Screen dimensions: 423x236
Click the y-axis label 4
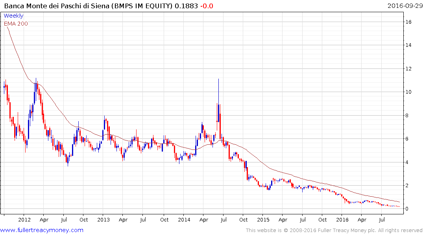point(407,162)
